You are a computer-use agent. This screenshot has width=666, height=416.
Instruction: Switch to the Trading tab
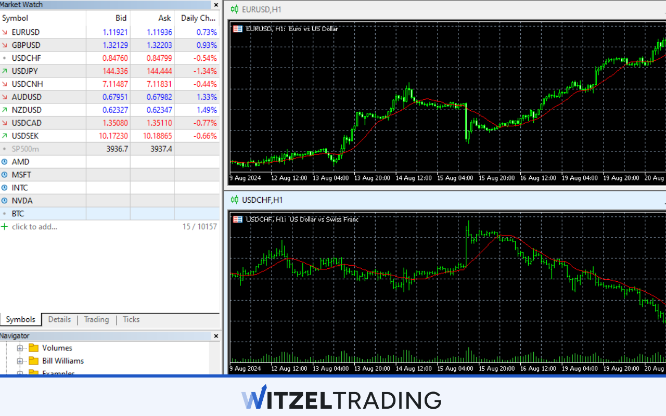pos(96,319)
